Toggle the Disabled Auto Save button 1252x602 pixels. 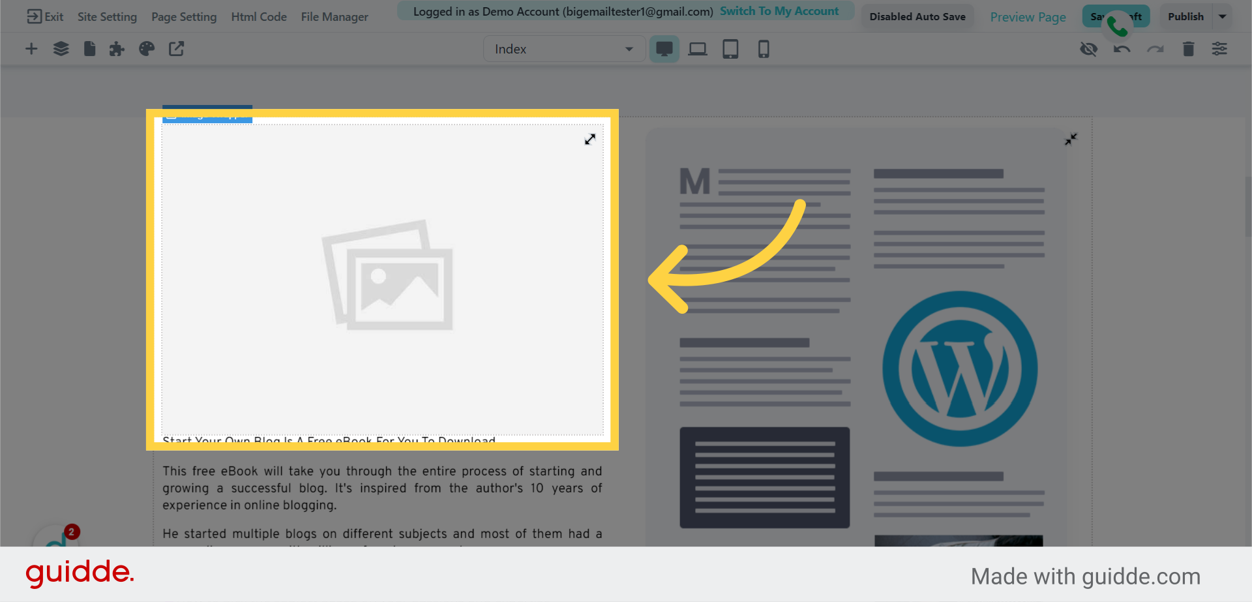[x=917, y=16]
